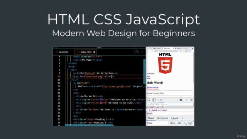Click the '#bottom' href value on line 9
The image size is (247, 139).
pos(90,73)
